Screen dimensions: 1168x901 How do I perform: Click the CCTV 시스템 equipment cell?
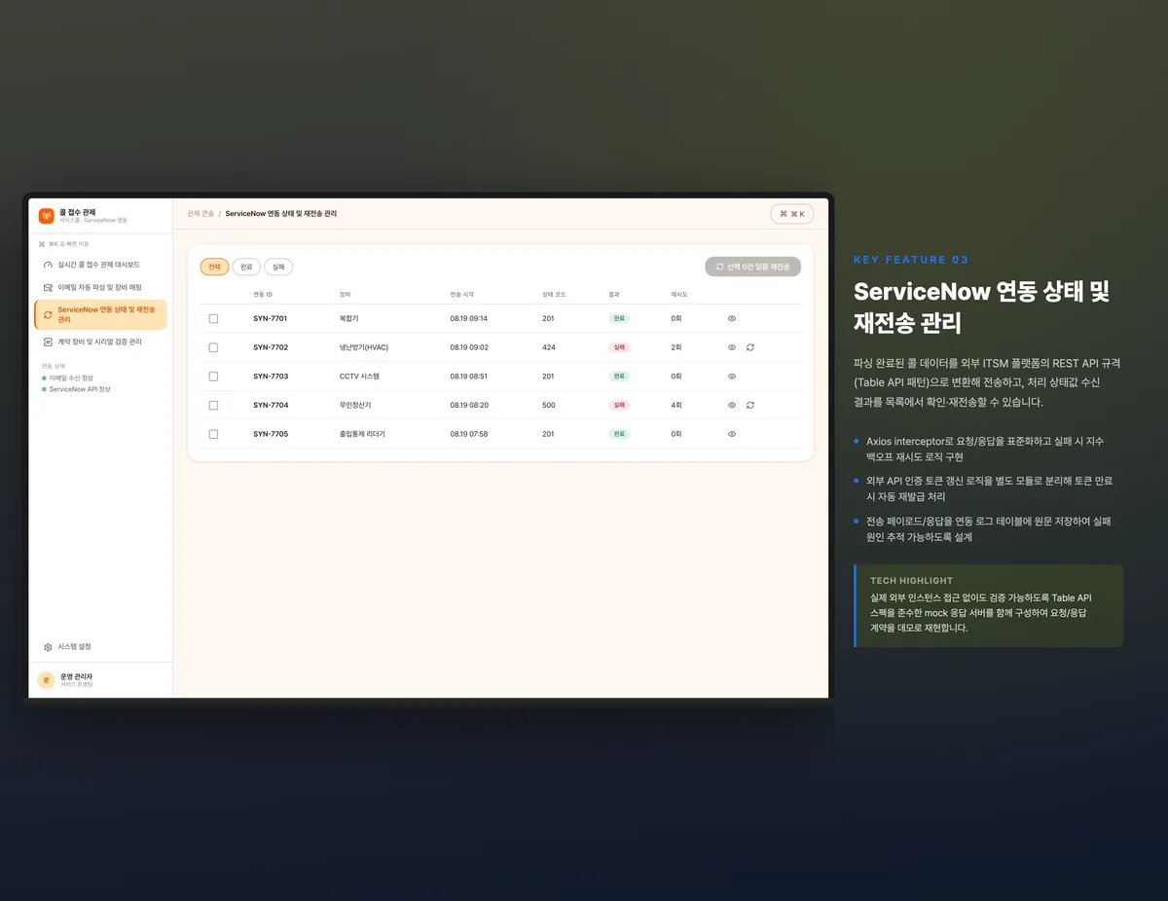359,377
